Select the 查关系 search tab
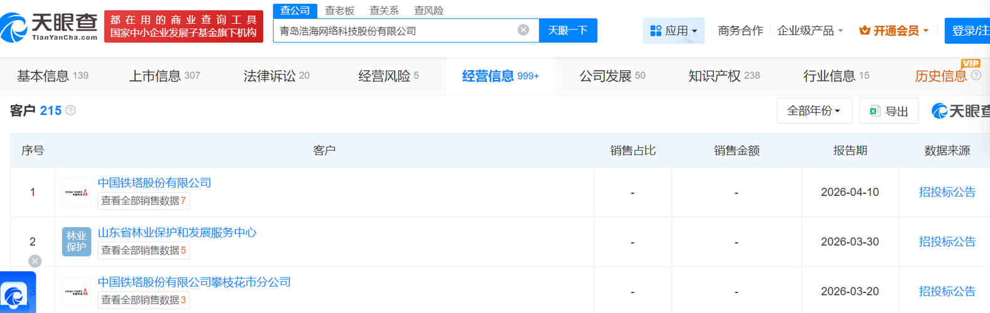 tap(384, 11)
